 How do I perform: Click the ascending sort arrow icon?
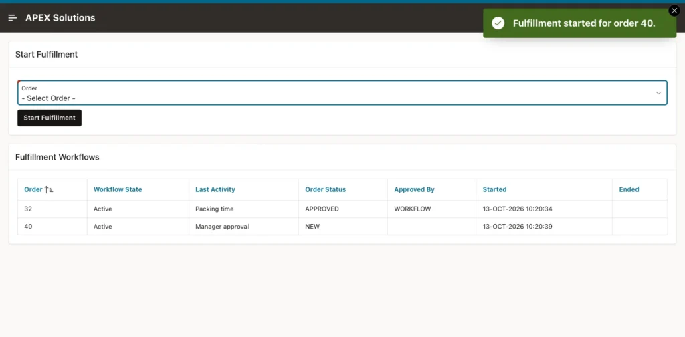click(x=48, y=189)
